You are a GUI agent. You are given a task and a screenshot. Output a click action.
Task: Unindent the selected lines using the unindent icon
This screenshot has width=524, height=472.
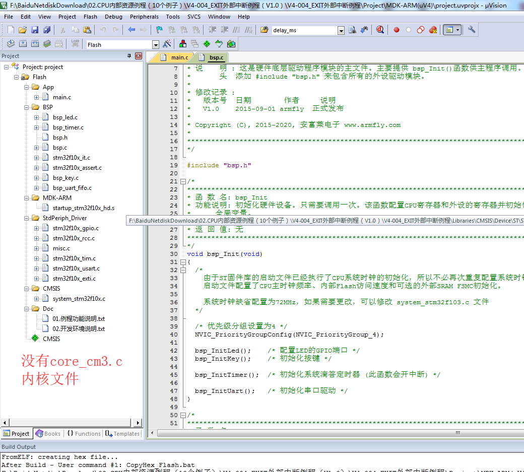[x=225, y=30]
